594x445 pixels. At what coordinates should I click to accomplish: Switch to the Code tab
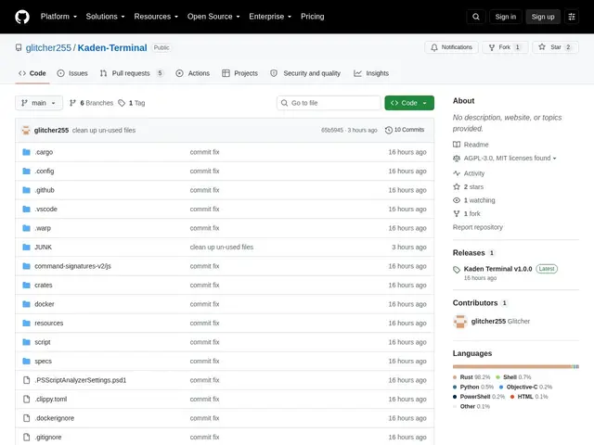[32, 73]
